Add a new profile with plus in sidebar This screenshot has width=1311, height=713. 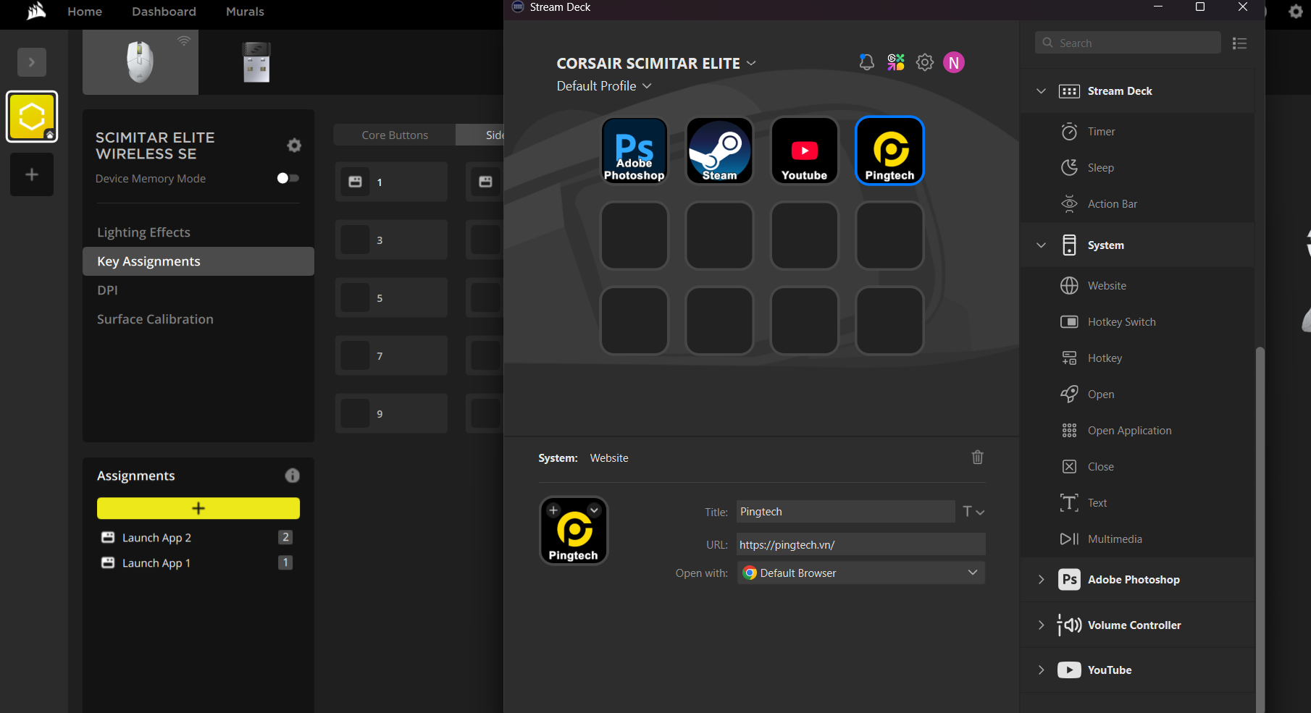[x=32, y=174]
